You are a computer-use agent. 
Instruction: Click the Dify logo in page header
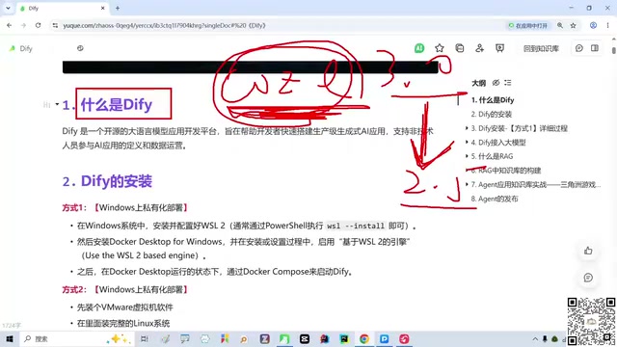click(13, 48)
